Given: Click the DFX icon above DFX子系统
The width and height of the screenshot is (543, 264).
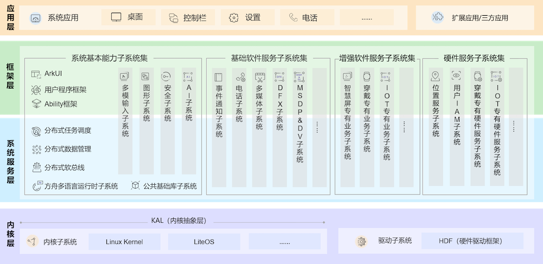Looking at the screenshot, I should [280, 77].
